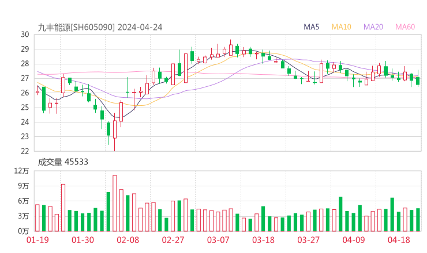
Task: Click the MA60 legend label
Action: pyautogui.click(x=405, y=27)
